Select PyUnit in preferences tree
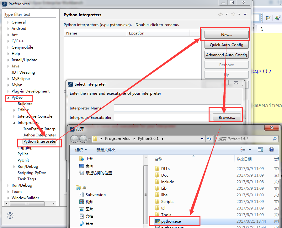The width and height of the screenshot is (282, 228). pos(23,160)
